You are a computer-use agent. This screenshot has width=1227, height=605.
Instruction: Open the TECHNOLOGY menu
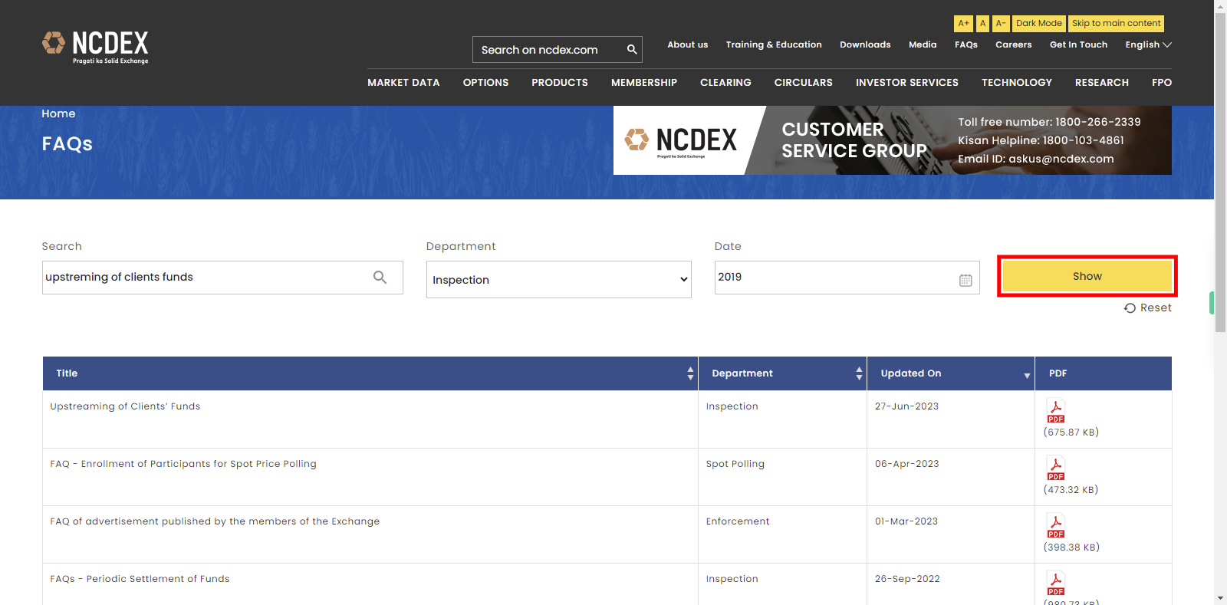[1017, 83]
